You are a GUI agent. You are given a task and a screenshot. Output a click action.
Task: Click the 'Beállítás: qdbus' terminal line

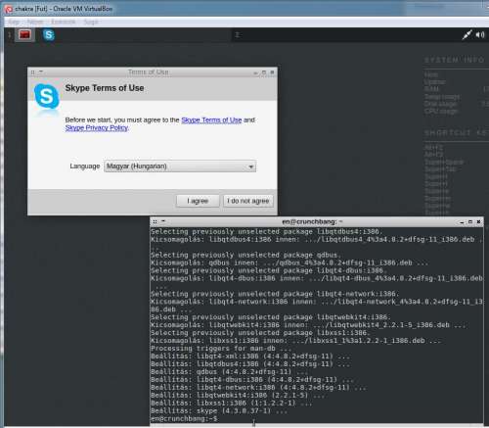point(230,371)
